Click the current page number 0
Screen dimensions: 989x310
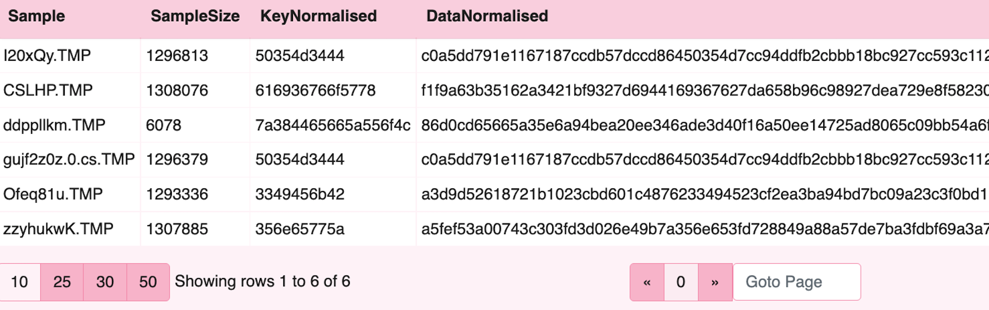point(681,282)
